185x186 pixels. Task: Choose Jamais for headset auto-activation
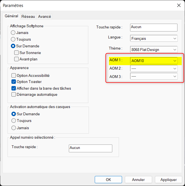(13, 128)
